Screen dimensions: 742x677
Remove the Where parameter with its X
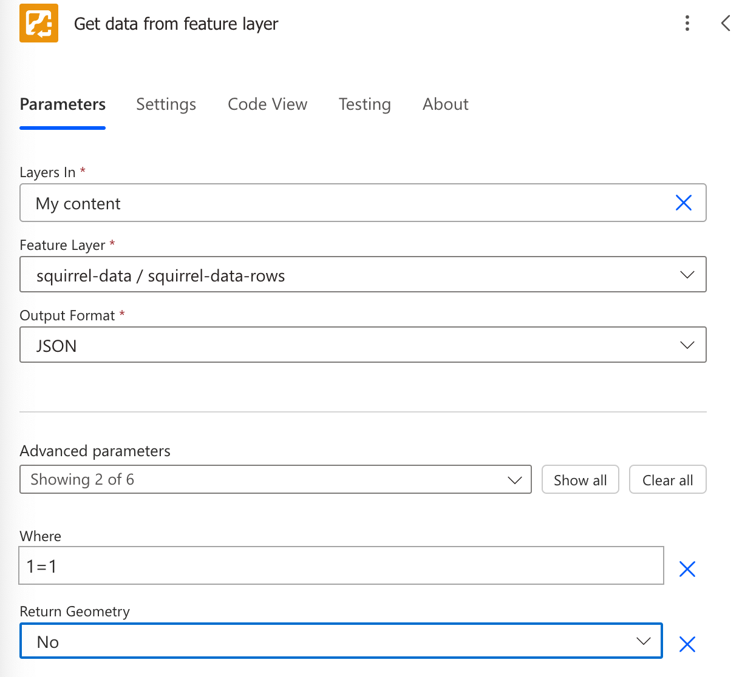coord(687,568)
